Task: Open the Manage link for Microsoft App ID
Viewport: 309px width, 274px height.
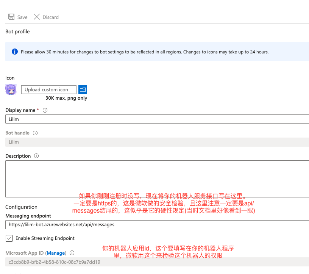Action: click(x=56, y=253)
